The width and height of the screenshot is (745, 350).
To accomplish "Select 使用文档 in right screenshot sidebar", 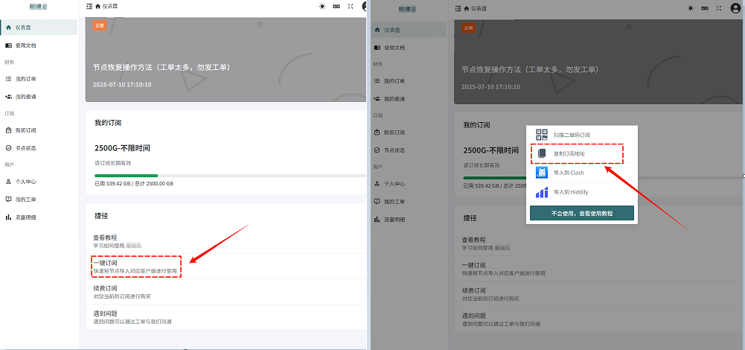I will (409, 48).
